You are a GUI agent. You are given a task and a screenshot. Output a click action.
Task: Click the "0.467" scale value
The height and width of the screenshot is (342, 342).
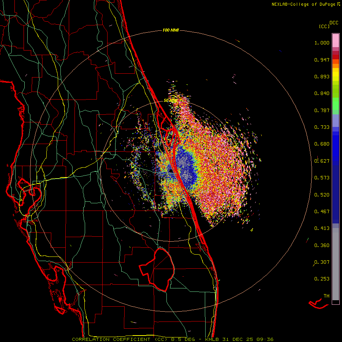click(322, 212)
